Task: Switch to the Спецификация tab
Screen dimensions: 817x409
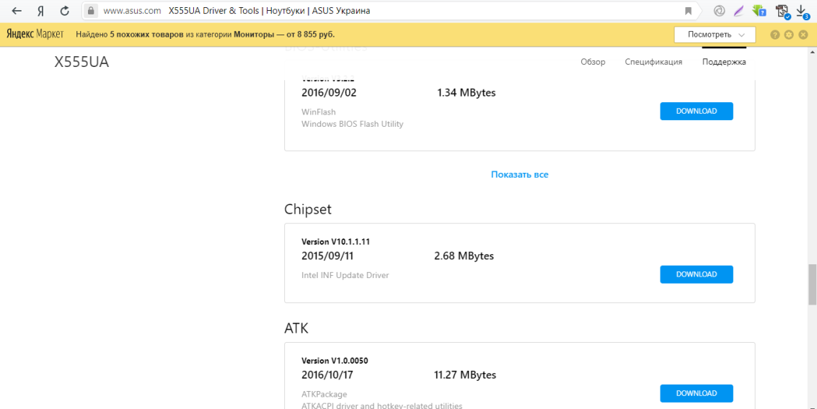Action: (x=653, y=62)
